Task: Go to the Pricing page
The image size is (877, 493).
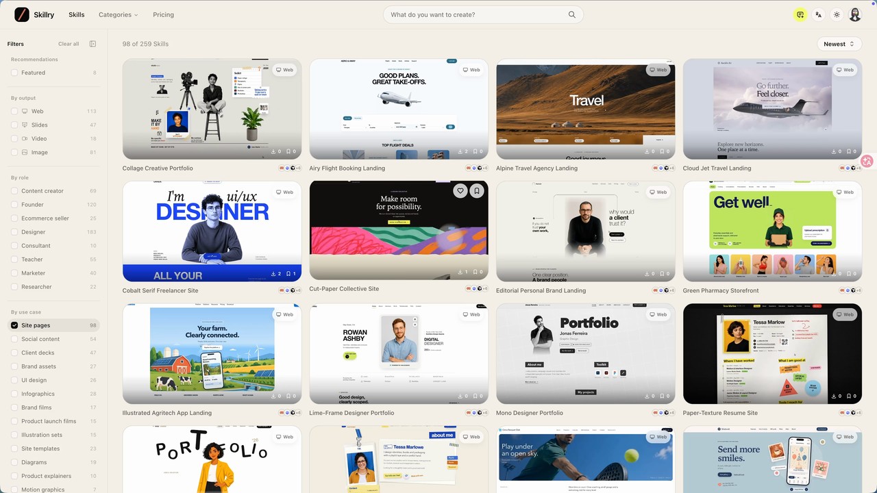Action: 163,14
